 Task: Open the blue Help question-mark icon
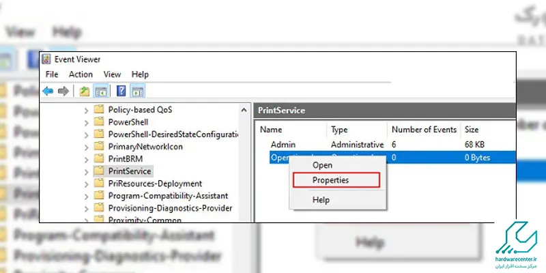coord(121,91)
